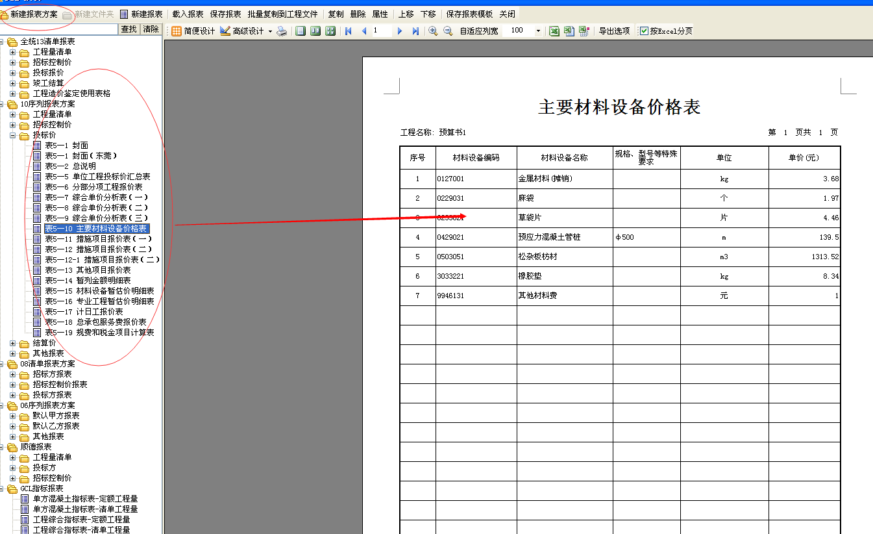Open 表5-5 单位工程投标价汇总表

click(97, 177)
